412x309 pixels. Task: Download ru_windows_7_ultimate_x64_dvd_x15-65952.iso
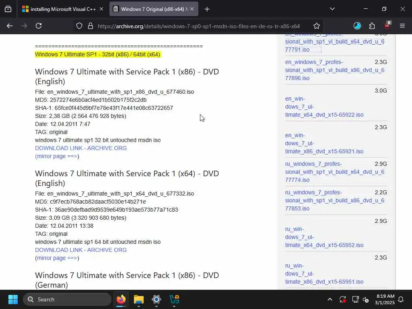pyautogui.click(x=324, y=237)
